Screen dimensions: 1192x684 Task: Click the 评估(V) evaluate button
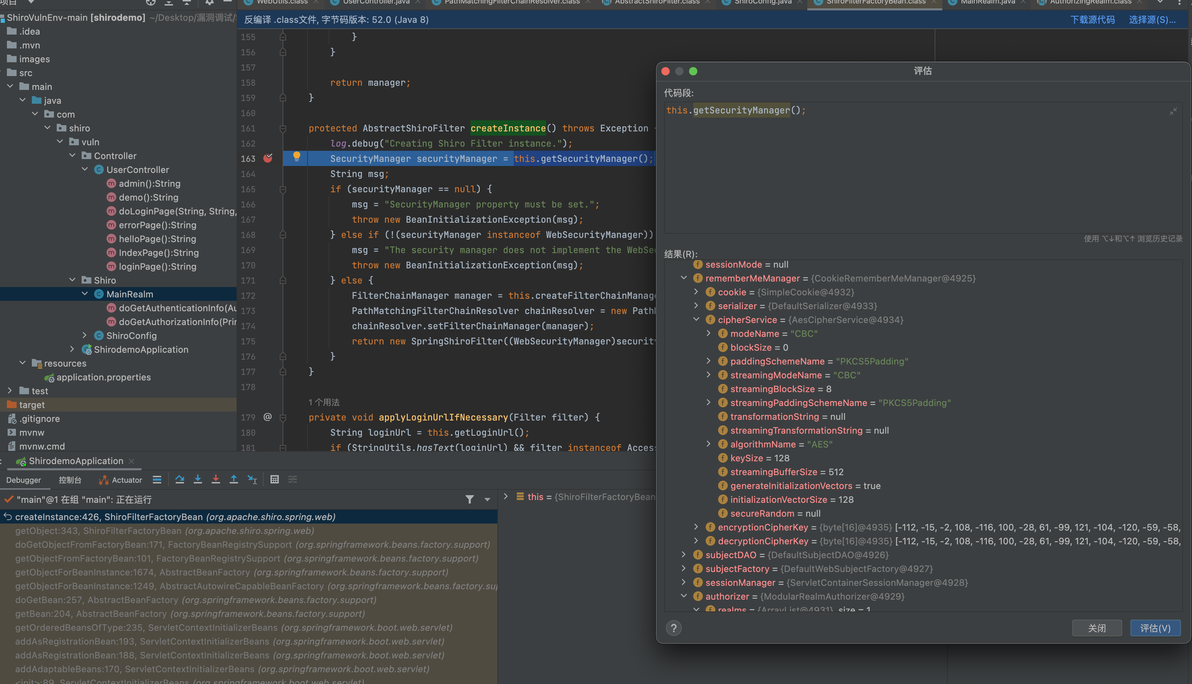1155,628
